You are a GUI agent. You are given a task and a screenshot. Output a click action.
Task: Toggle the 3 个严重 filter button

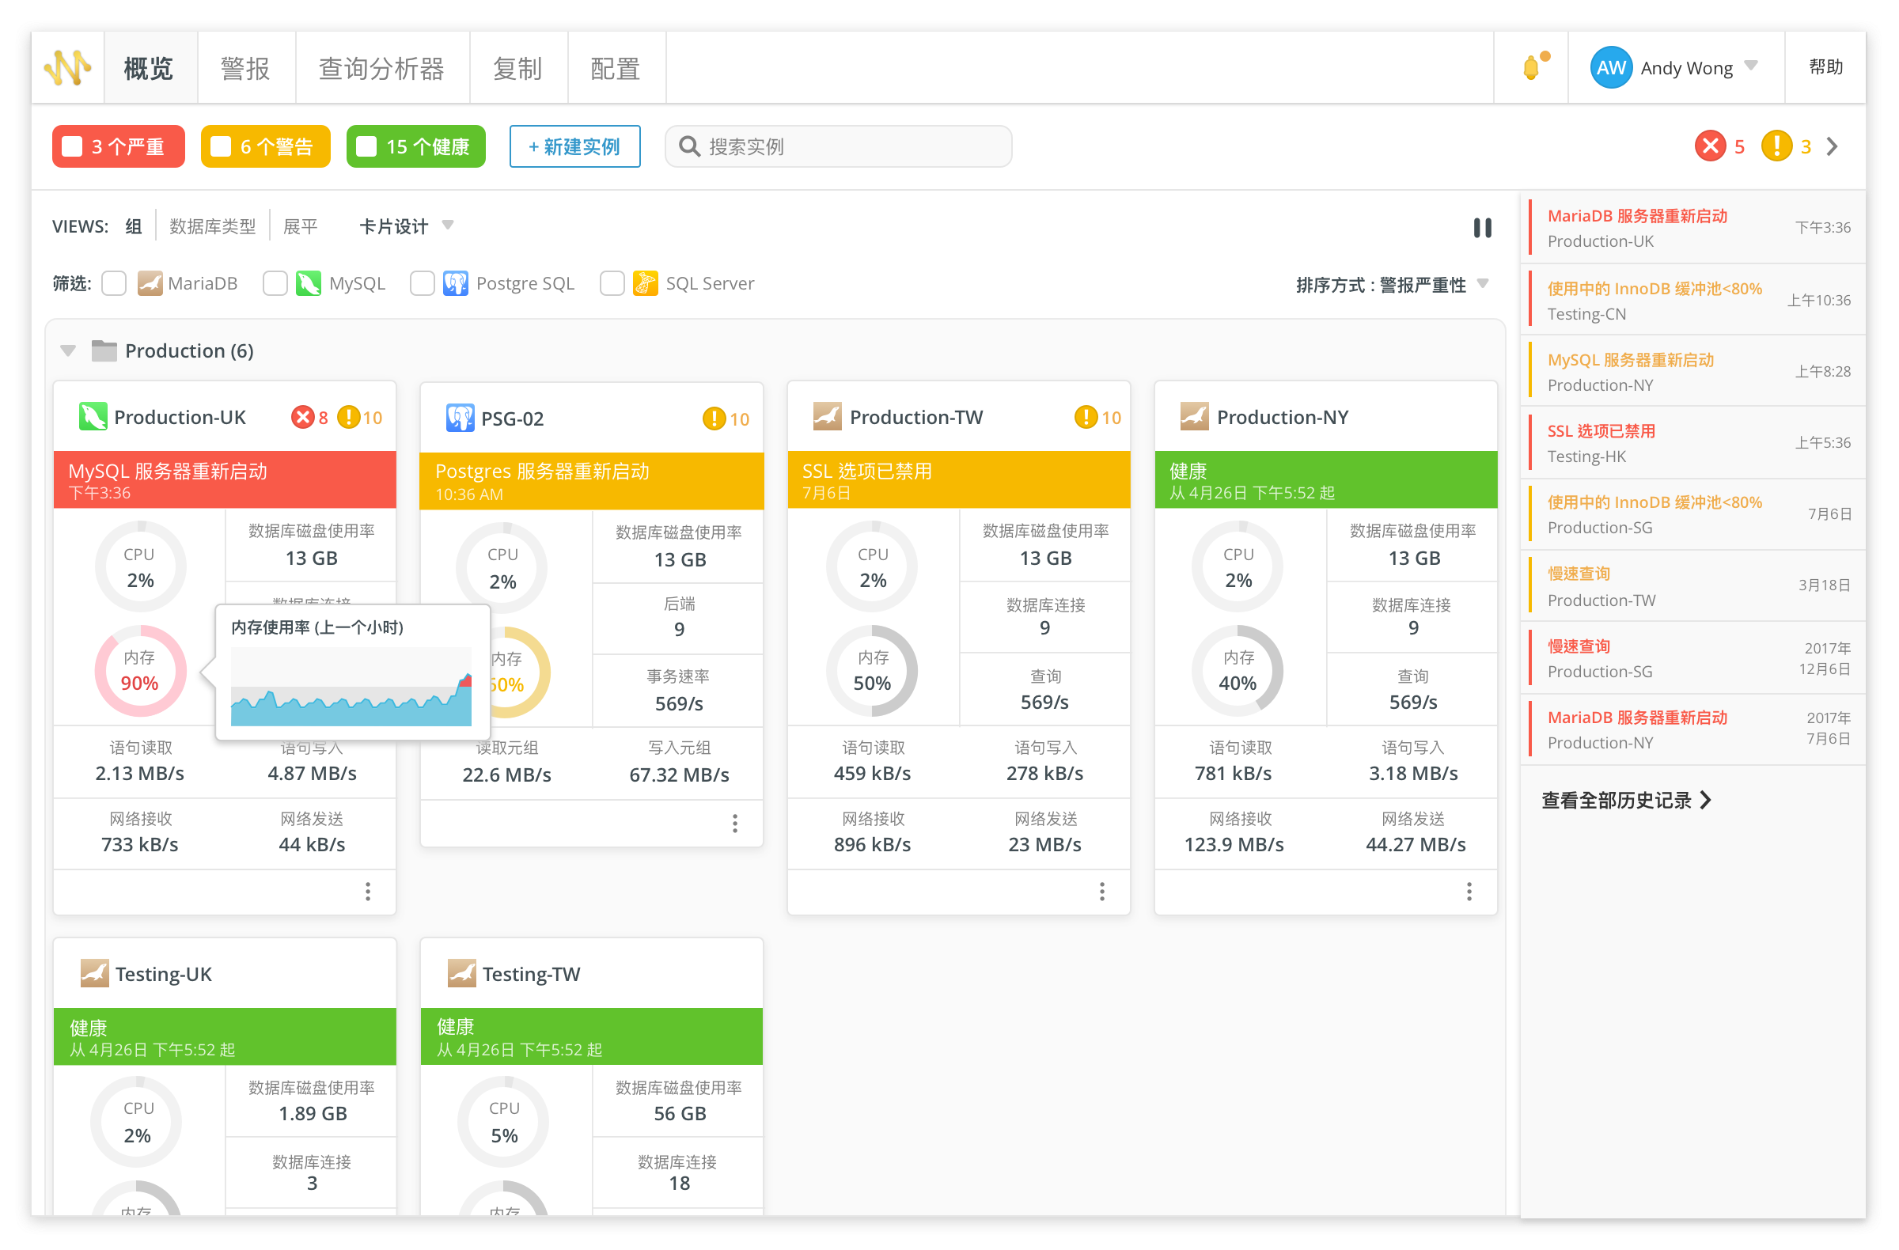[118, 147]
